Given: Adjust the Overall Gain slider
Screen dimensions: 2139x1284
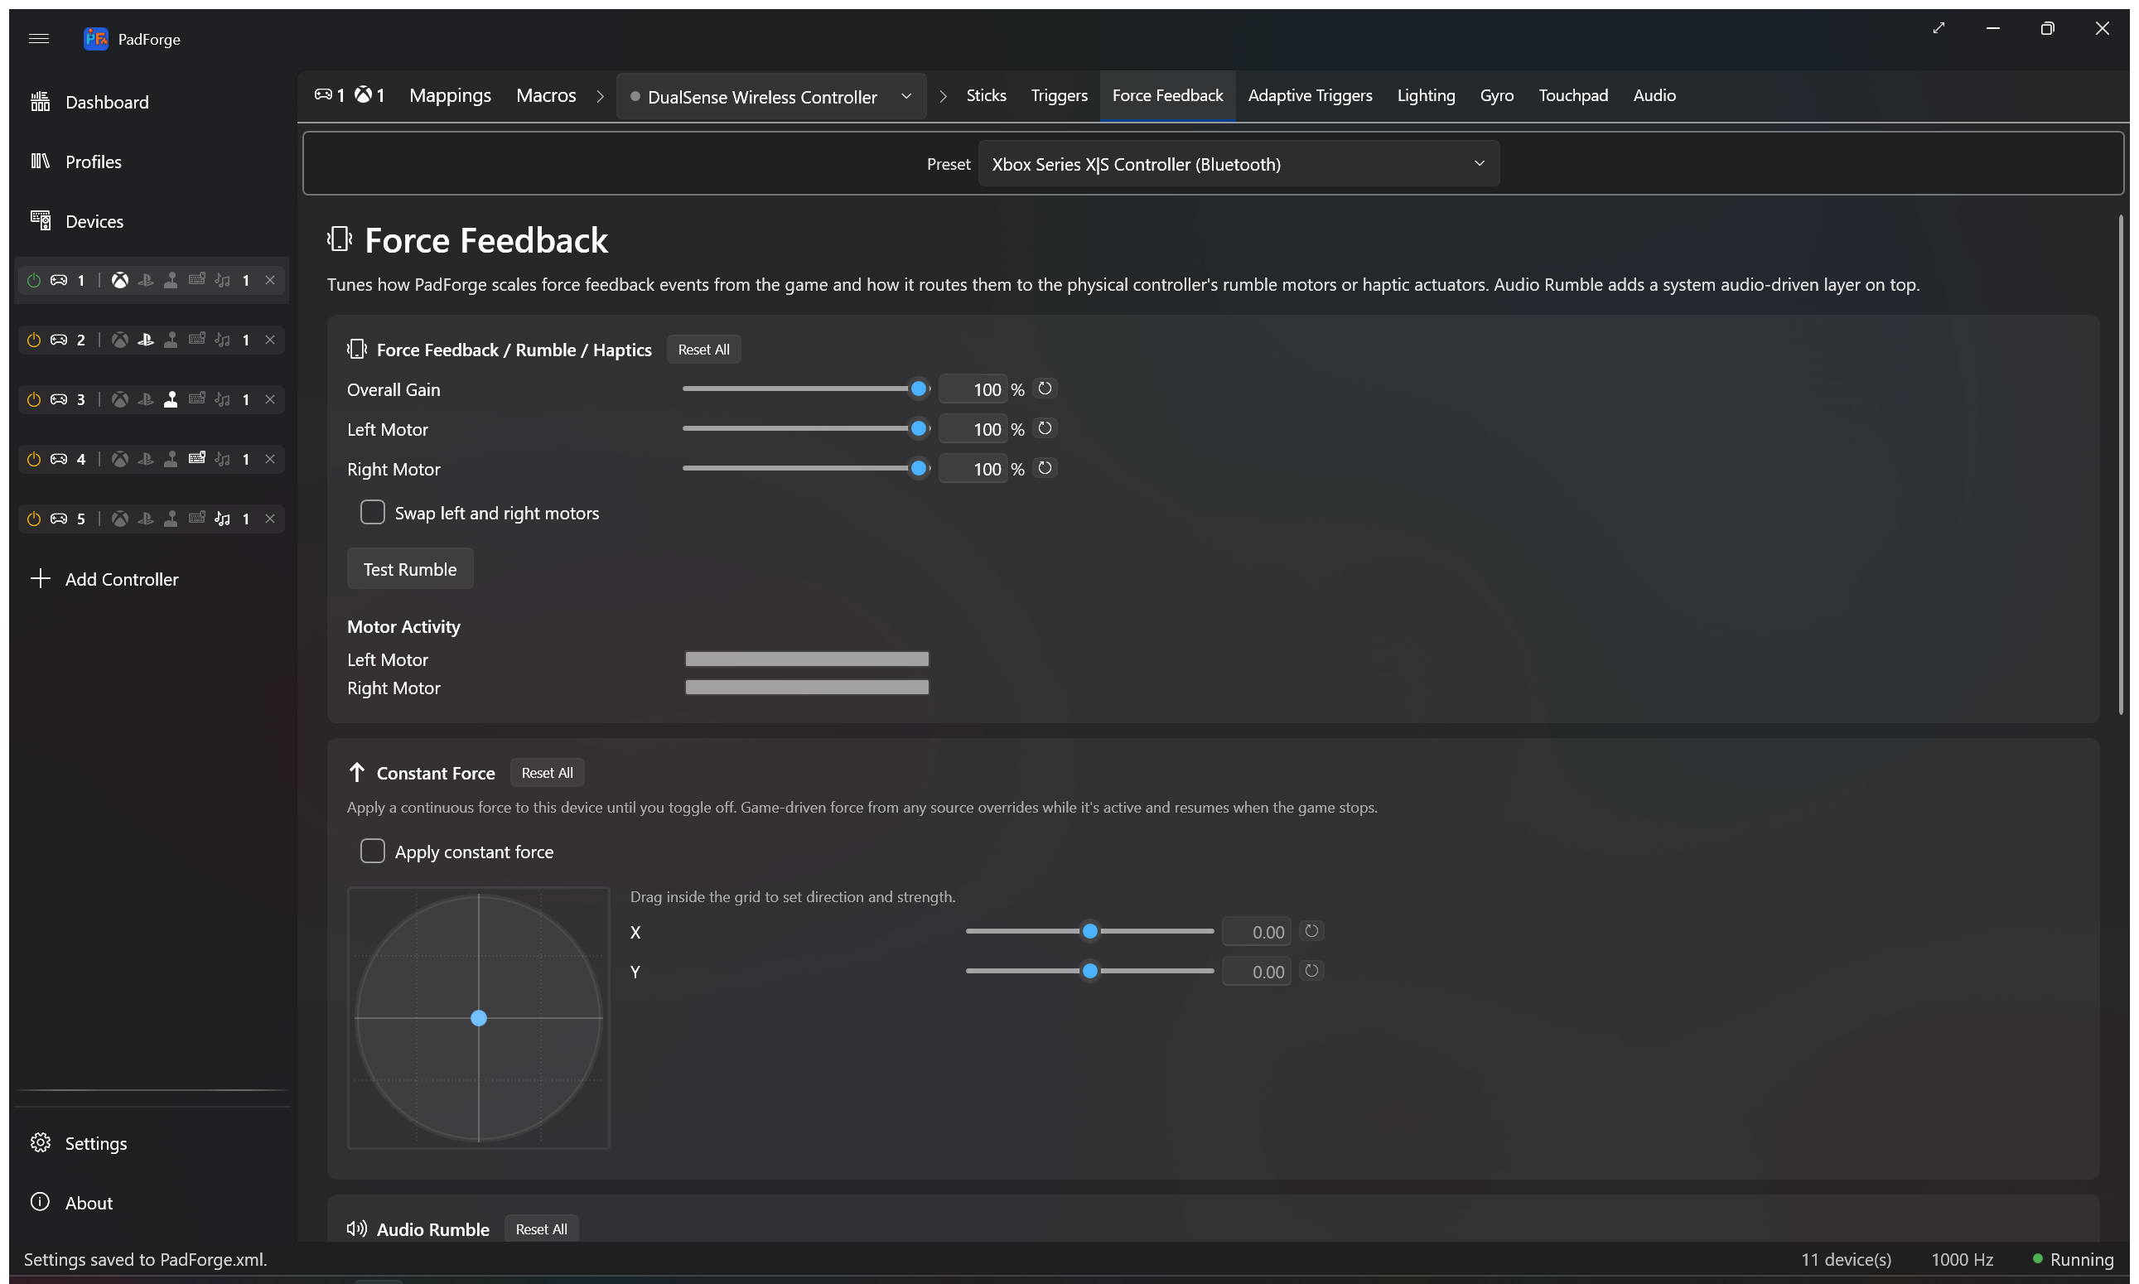Looking at the screenshot, I should pyautogui.click(x=805, y=389).
